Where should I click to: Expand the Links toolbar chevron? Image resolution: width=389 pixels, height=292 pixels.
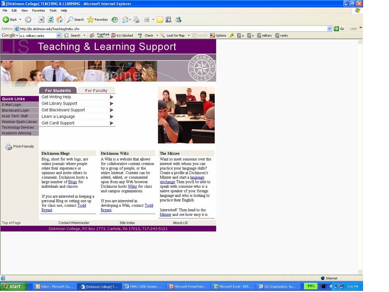point(361,28)
